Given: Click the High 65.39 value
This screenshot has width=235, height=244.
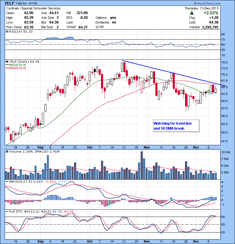Looking at the screenshot, I should pyautogui.click(x=28, y=18).
